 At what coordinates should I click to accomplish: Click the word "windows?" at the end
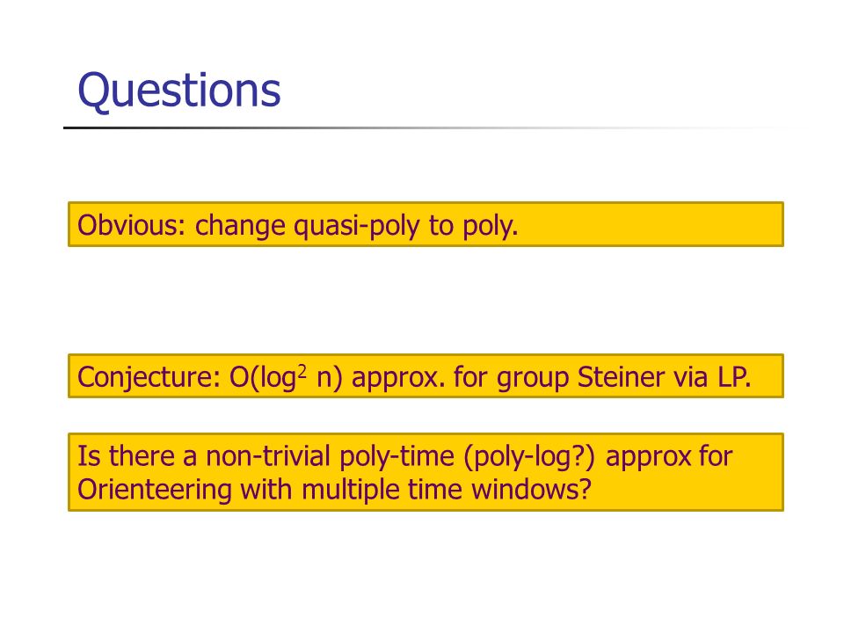[x=531, y=490]
